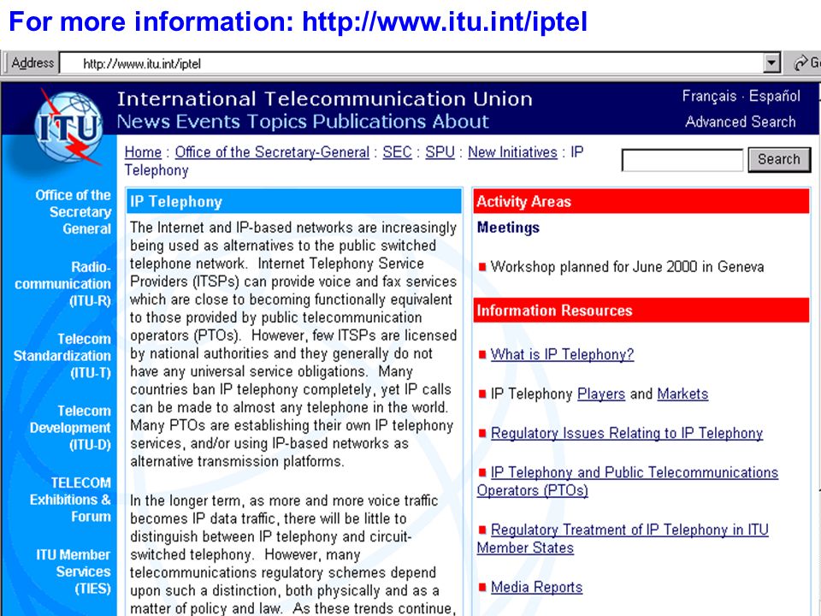Open TELECOM Exhibitions & Forum sidebar item
This screenshot has height=616, width=821.
point(70,499)
